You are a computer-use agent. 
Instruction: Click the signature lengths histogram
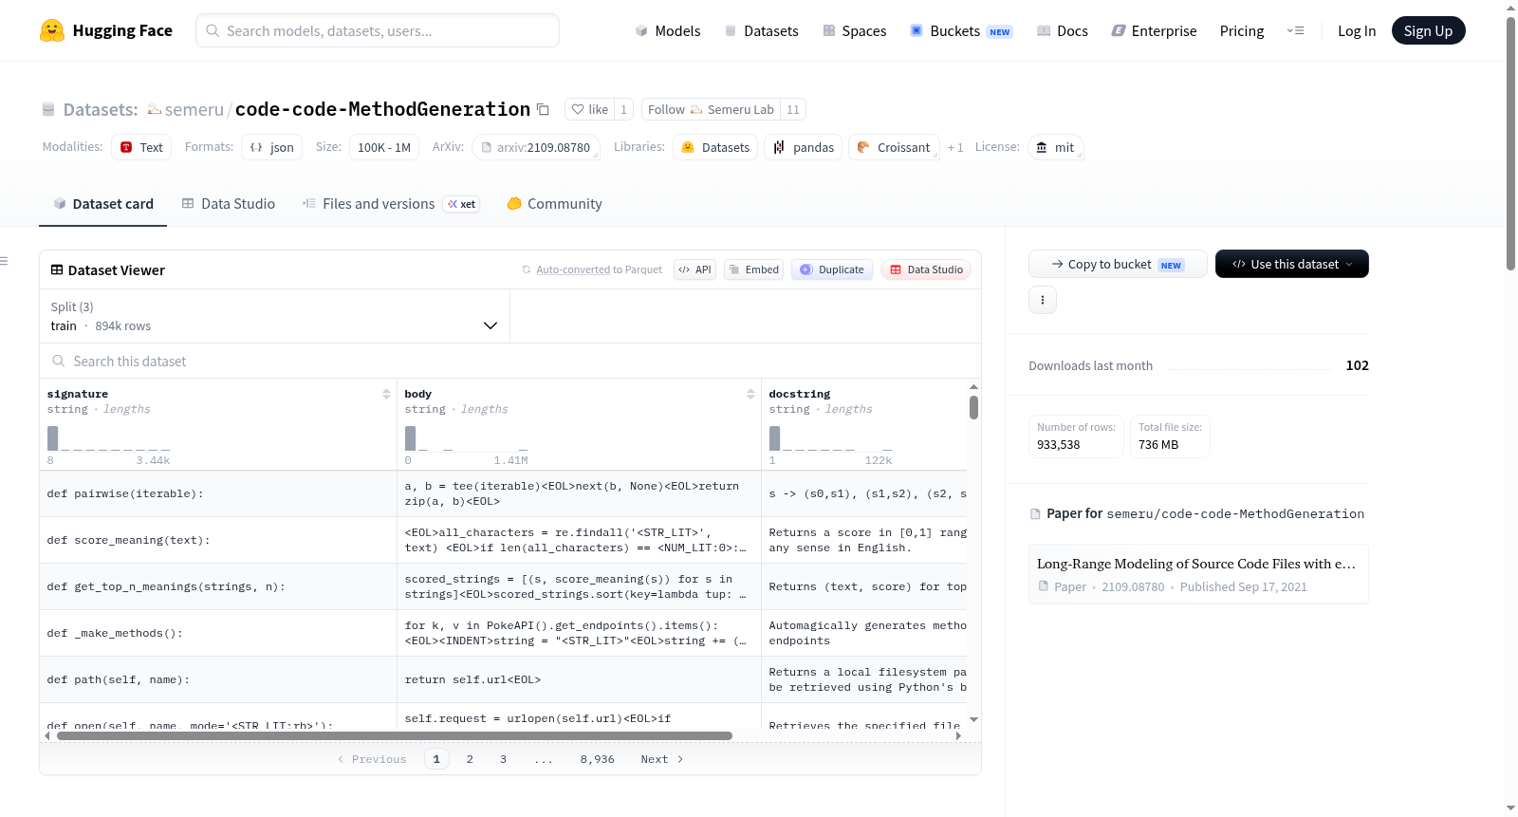[109, 438]
